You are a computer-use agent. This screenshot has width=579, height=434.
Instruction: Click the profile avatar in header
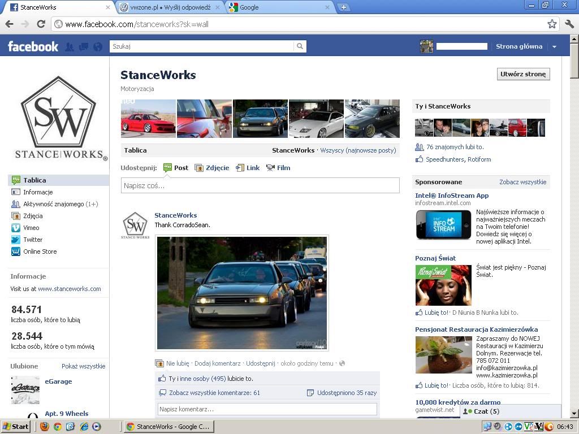click(426, 46)
